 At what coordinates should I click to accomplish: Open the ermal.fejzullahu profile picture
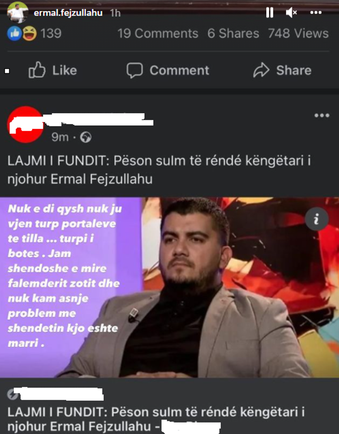pyautogui.click(x=17, y=12)
